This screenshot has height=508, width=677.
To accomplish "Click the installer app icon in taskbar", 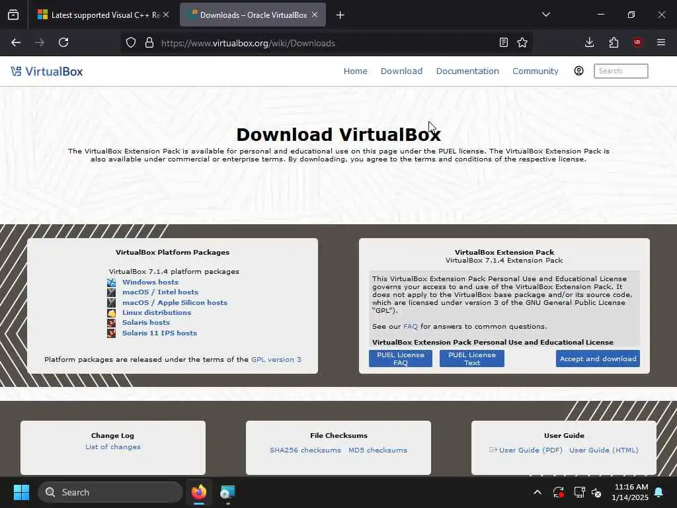I will pos(227,492).
